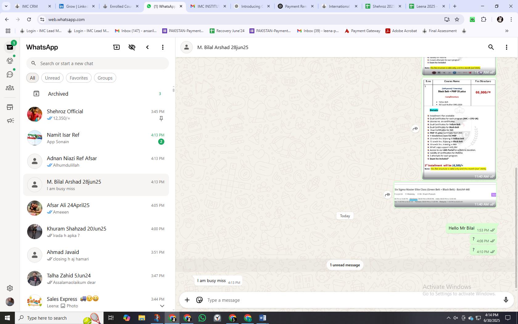Open Shehroz Official chat
518x324 pixels.
tap(96, 114)
